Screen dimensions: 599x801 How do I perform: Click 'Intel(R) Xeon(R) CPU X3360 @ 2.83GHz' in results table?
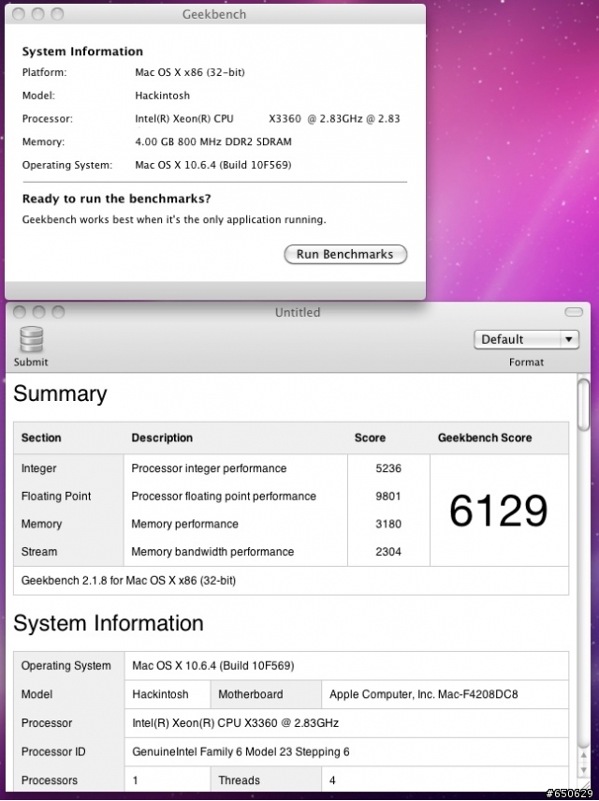[235, 723]
